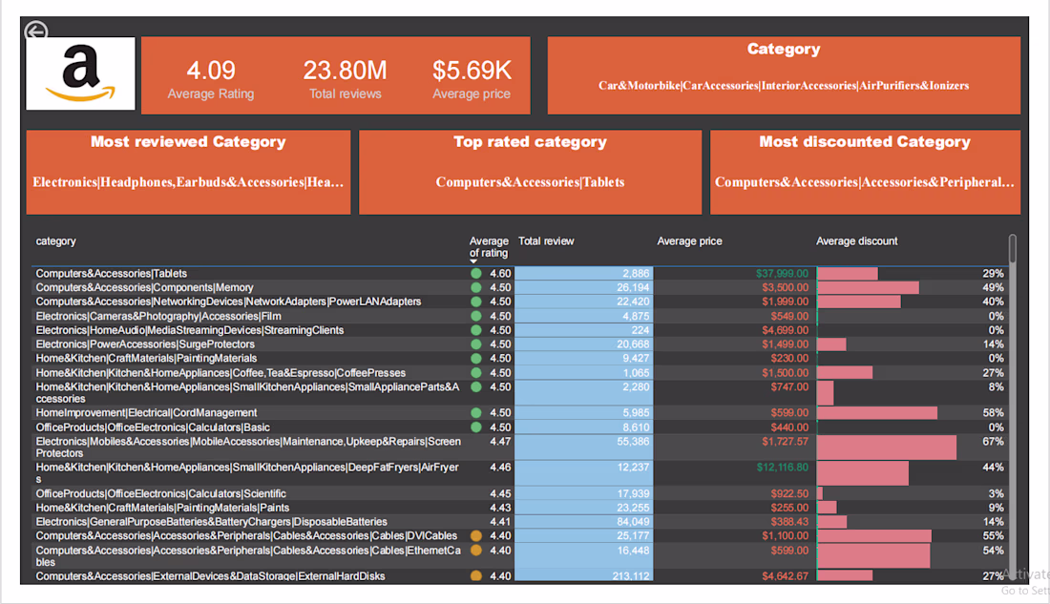This screenshot has width=1050, height=604.
Task: Click the Most discounted Category card
Action: (x=865, y=172)
